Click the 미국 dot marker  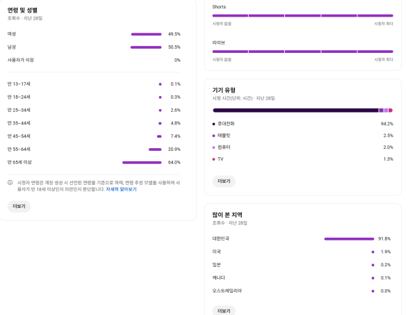point(373,252)
